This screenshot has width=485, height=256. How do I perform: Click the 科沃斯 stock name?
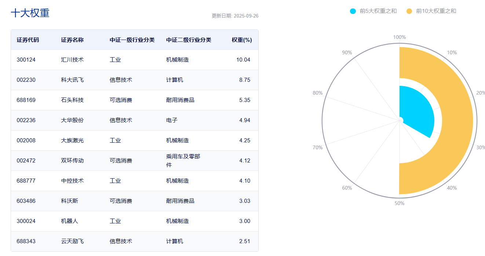(x=69, y=201)
